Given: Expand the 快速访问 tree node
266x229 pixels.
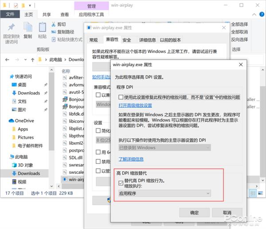Looking at the screenshot, I should pyautogui.click(x=5, y=76).
